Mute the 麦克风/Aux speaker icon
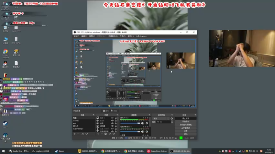275x154 pixels. tap(143, 123)
